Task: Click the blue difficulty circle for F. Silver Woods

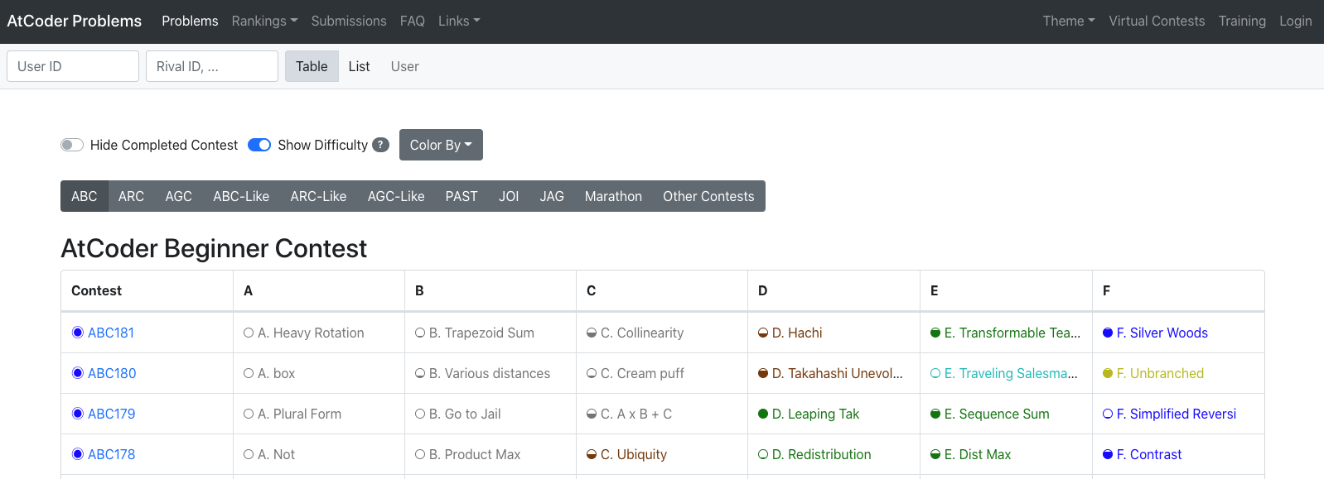Action: pos(1108,333)
